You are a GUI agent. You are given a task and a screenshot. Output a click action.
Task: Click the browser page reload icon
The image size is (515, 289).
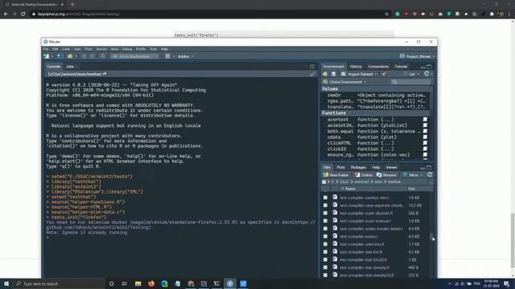tap(23, 14)
